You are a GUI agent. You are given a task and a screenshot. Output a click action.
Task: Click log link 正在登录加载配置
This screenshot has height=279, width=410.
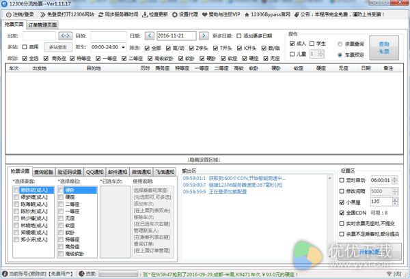click(x=228, y=192)
